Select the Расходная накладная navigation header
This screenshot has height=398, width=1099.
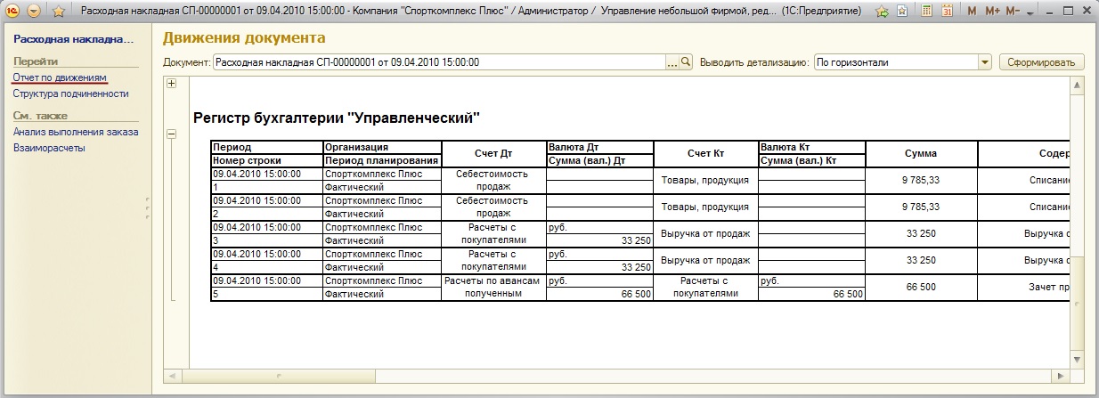[73, 40]
